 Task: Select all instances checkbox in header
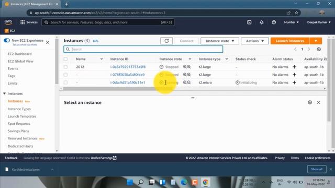pos(65,59)
